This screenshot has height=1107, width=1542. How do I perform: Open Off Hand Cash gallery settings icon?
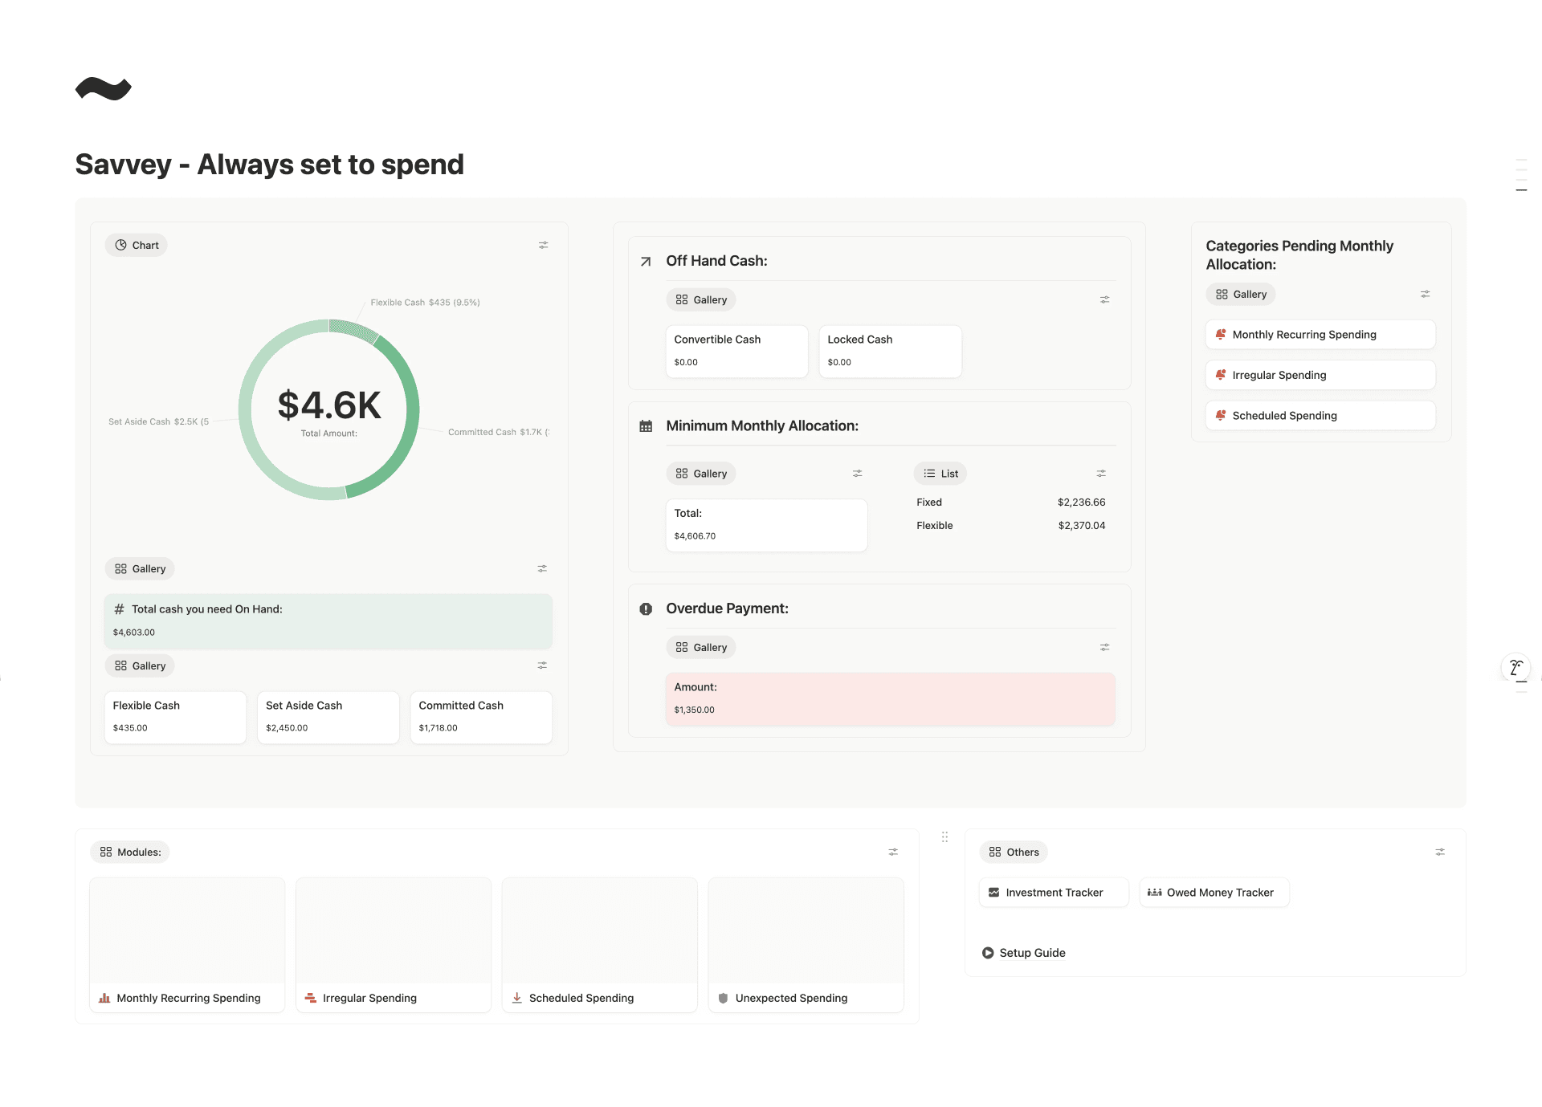tap(1104, 299)
